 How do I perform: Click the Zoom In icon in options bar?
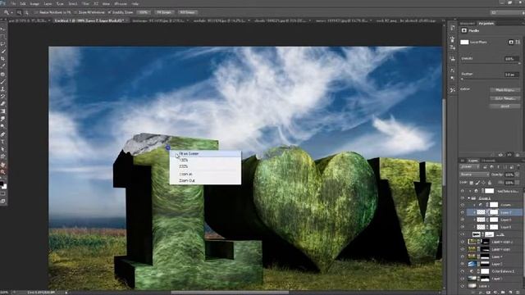tap(19, 12)
